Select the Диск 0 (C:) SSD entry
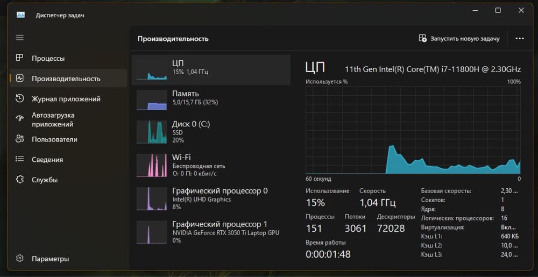The height and width of the screenshot is (277, 538). pos(211,132)
